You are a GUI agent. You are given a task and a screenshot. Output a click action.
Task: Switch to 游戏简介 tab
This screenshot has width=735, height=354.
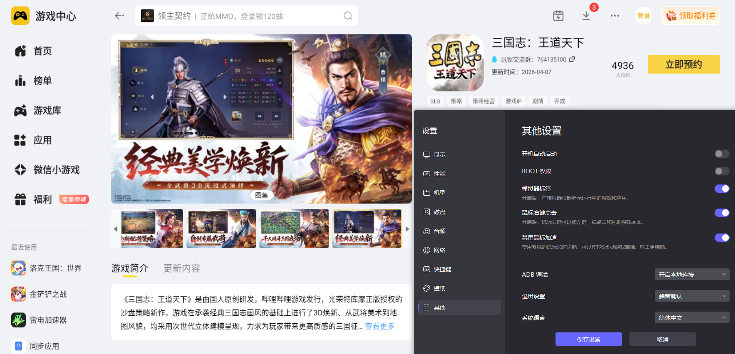[x=130, y=268]
